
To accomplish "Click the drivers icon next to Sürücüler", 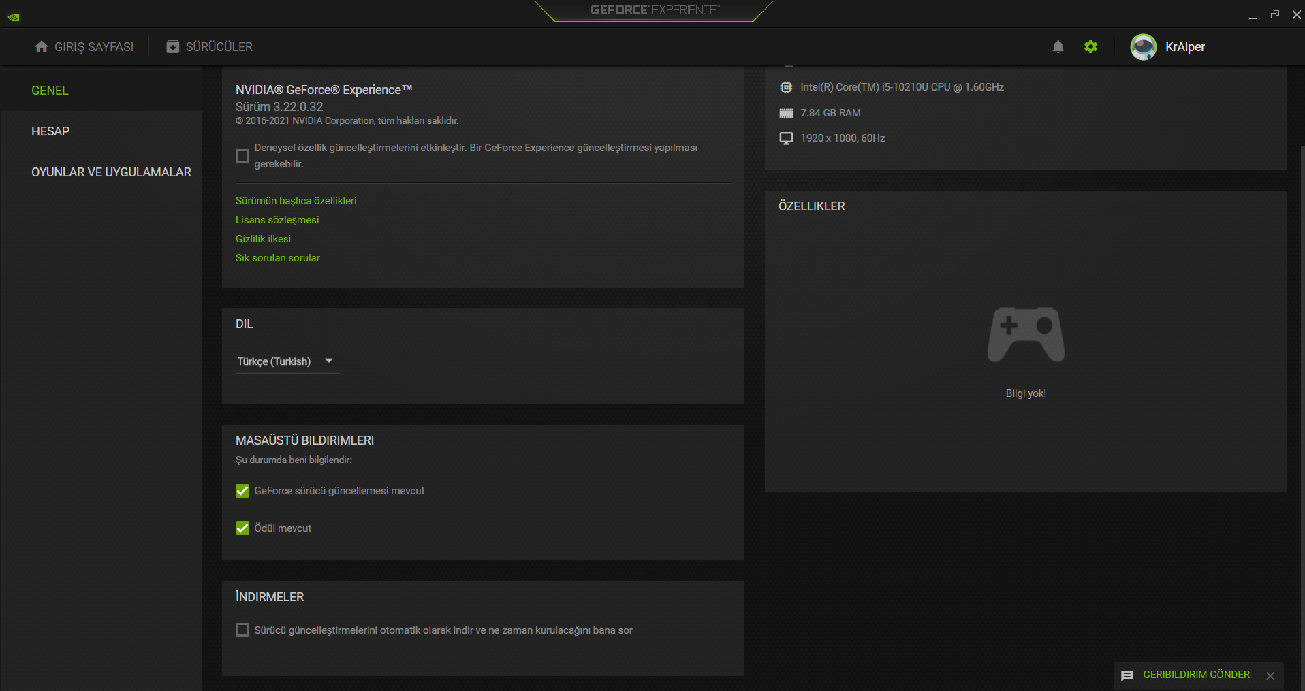I will coord(173,46).
